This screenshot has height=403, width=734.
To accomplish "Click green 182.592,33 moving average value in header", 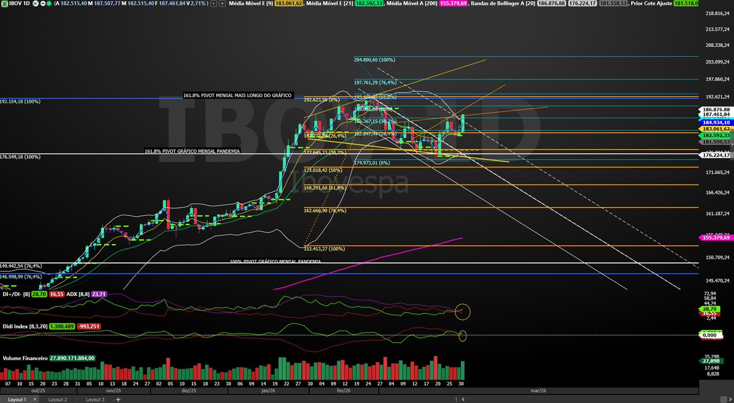I will [369, 3].
